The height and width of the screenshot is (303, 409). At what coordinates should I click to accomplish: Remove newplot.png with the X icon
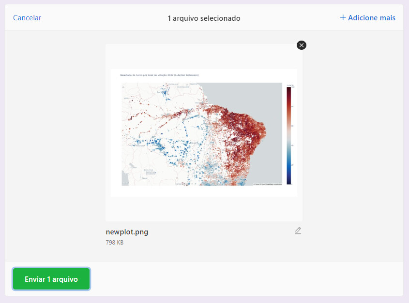301,45
